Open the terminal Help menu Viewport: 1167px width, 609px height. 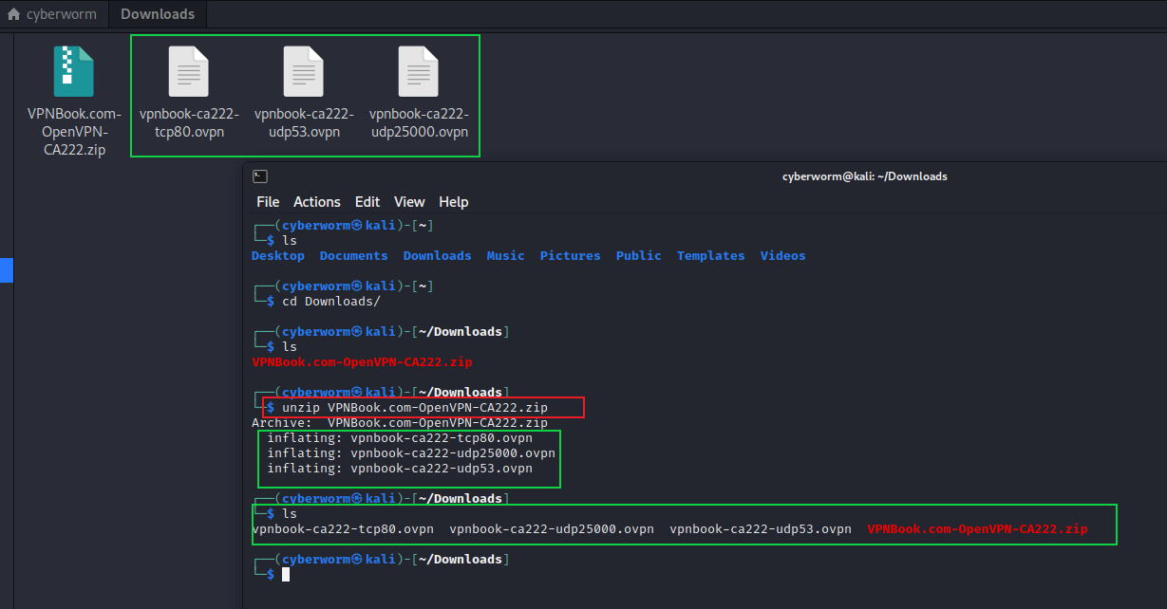[453, 202]
